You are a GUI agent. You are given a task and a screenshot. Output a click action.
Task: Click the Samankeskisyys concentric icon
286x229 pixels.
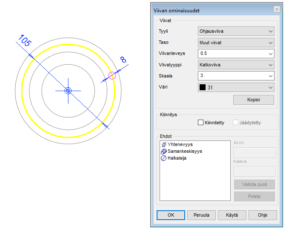(164, 151)
